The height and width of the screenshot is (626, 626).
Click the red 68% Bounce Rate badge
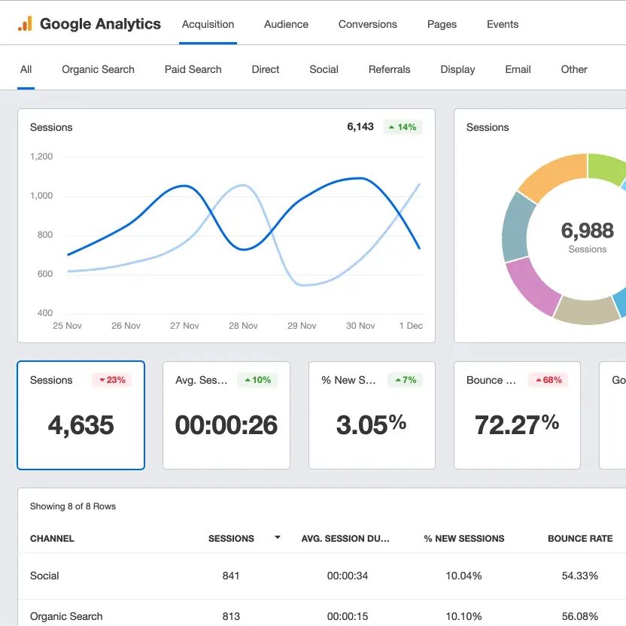[548, 380]
